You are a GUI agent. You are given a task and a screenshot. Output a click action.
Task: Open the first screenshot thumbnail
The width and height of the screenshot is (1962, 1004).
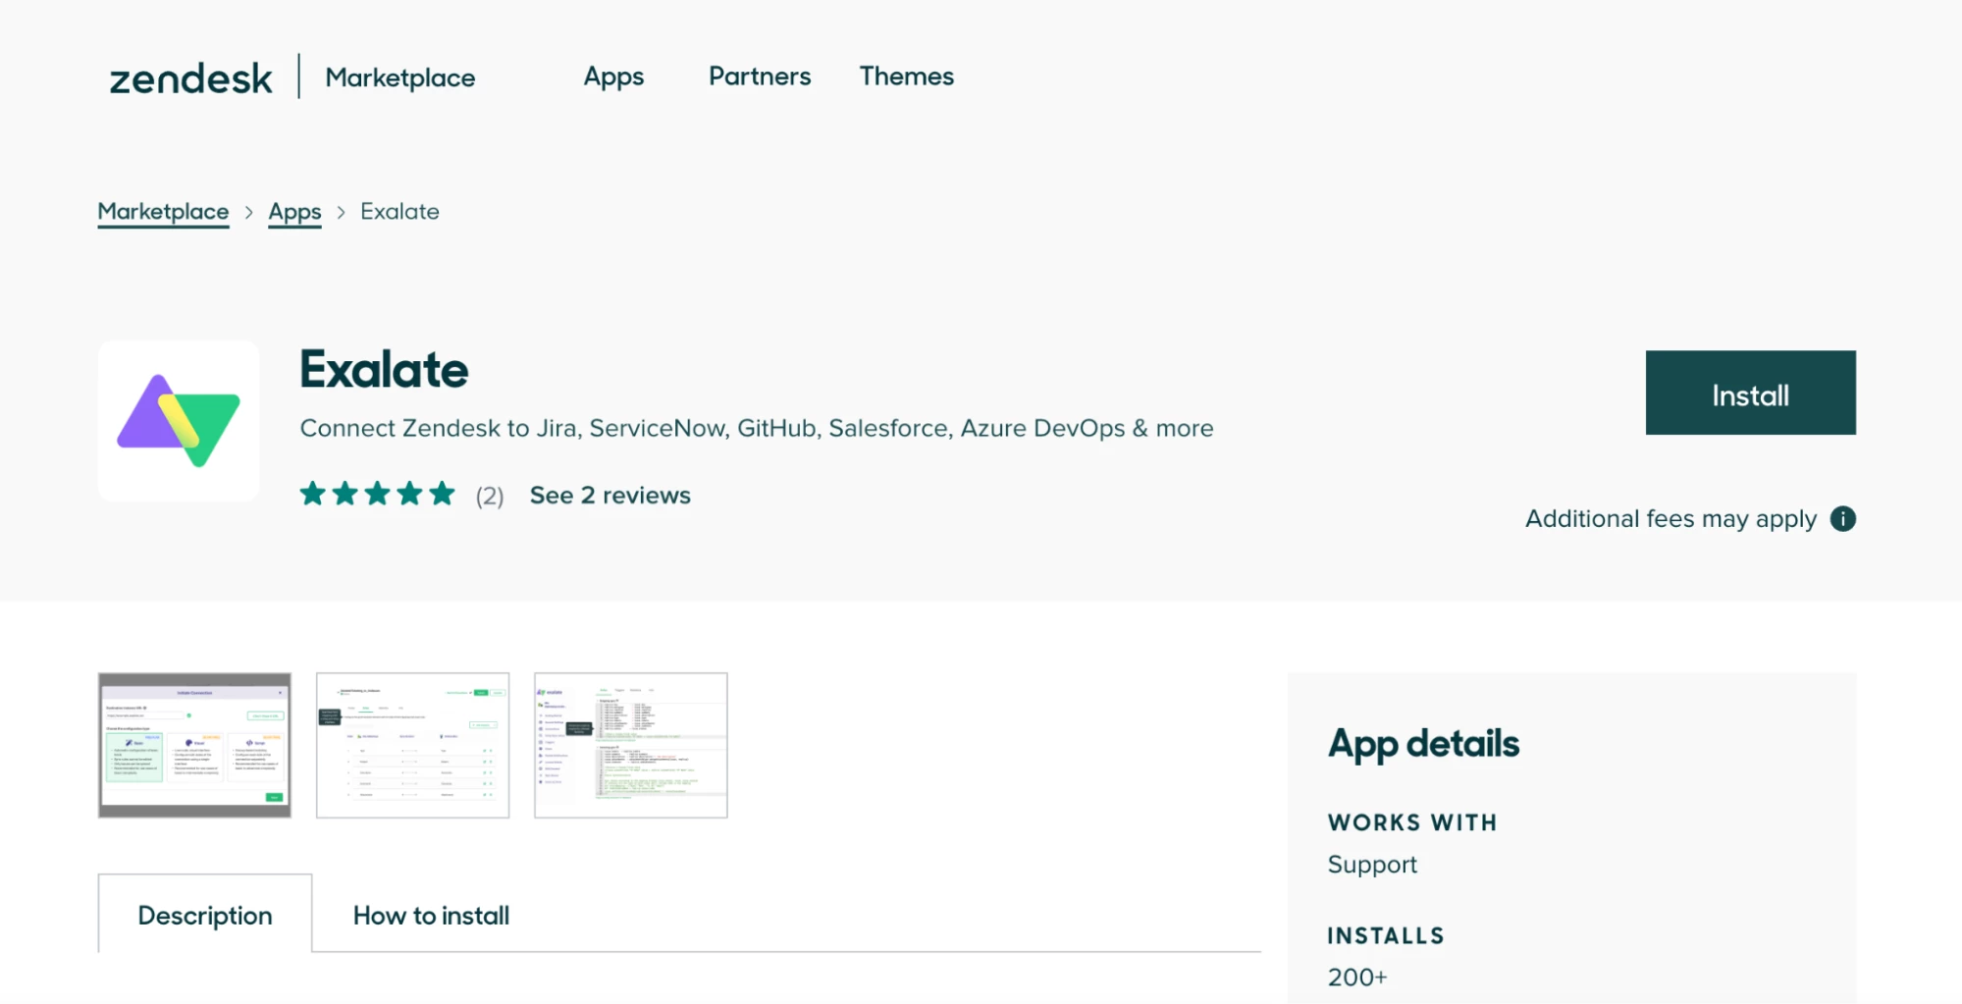pyautogui.click(x=194, y=745)
